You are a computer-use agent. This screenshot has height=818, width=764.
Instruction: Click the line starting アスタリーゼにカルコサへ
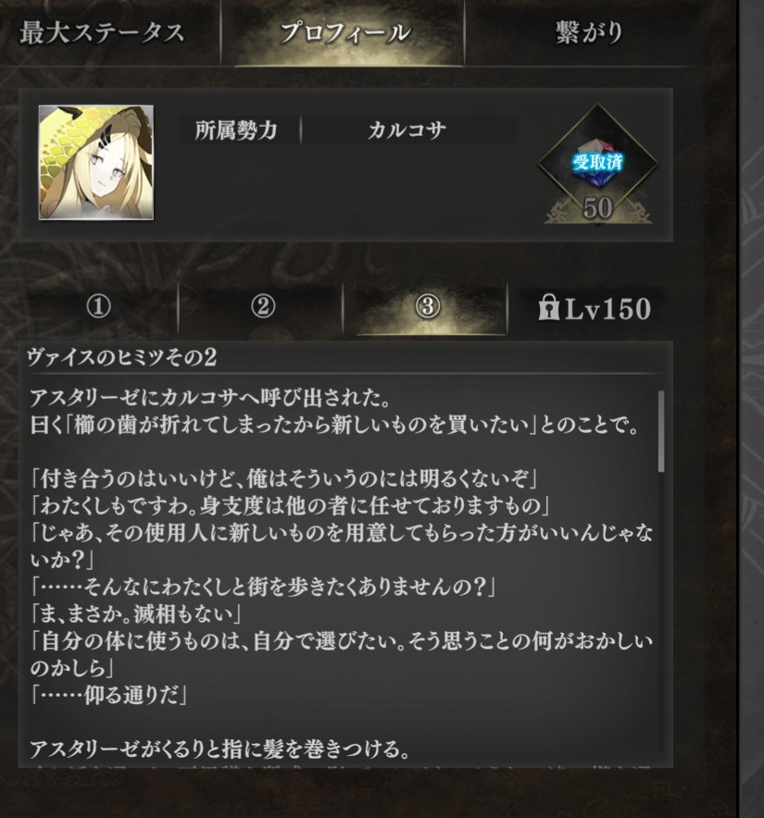(x=210, y=398)
